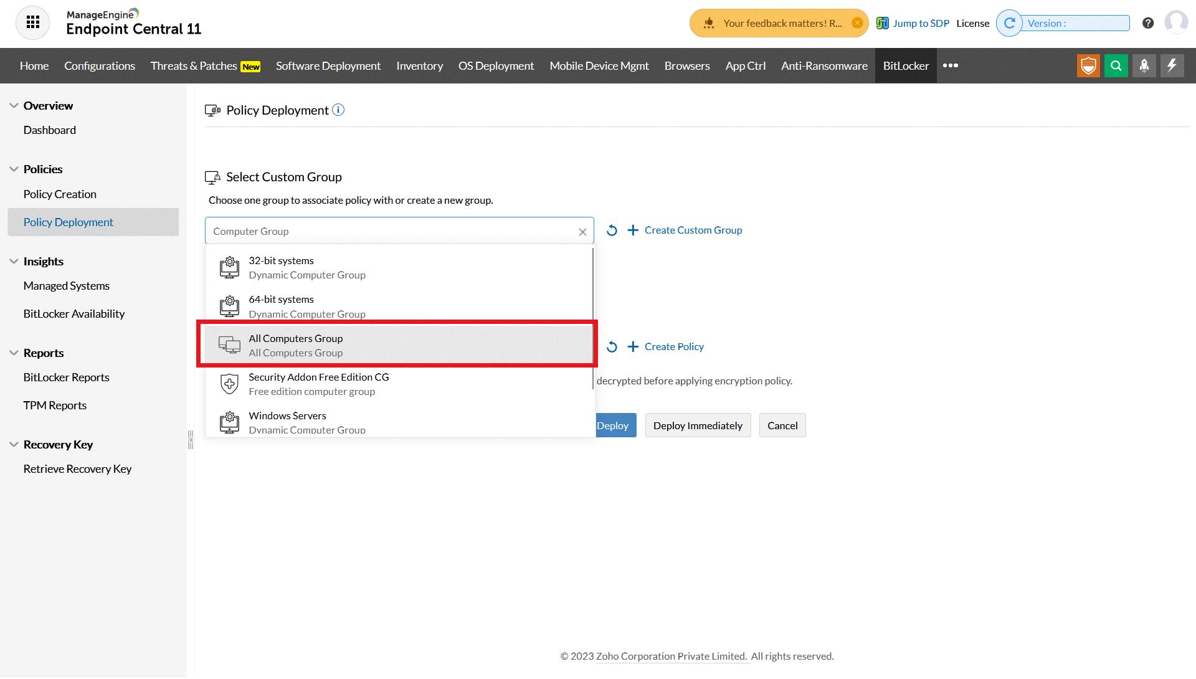Dismiss the feedback banner with the X

pos(857,23)
